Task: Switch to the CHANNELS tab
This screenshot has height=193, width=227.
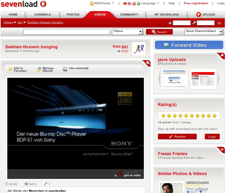Action: coord(43,14)
